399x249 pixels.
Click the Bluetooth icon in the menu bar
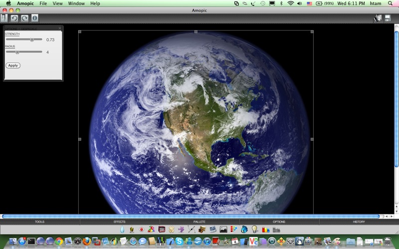click(281, 3)
